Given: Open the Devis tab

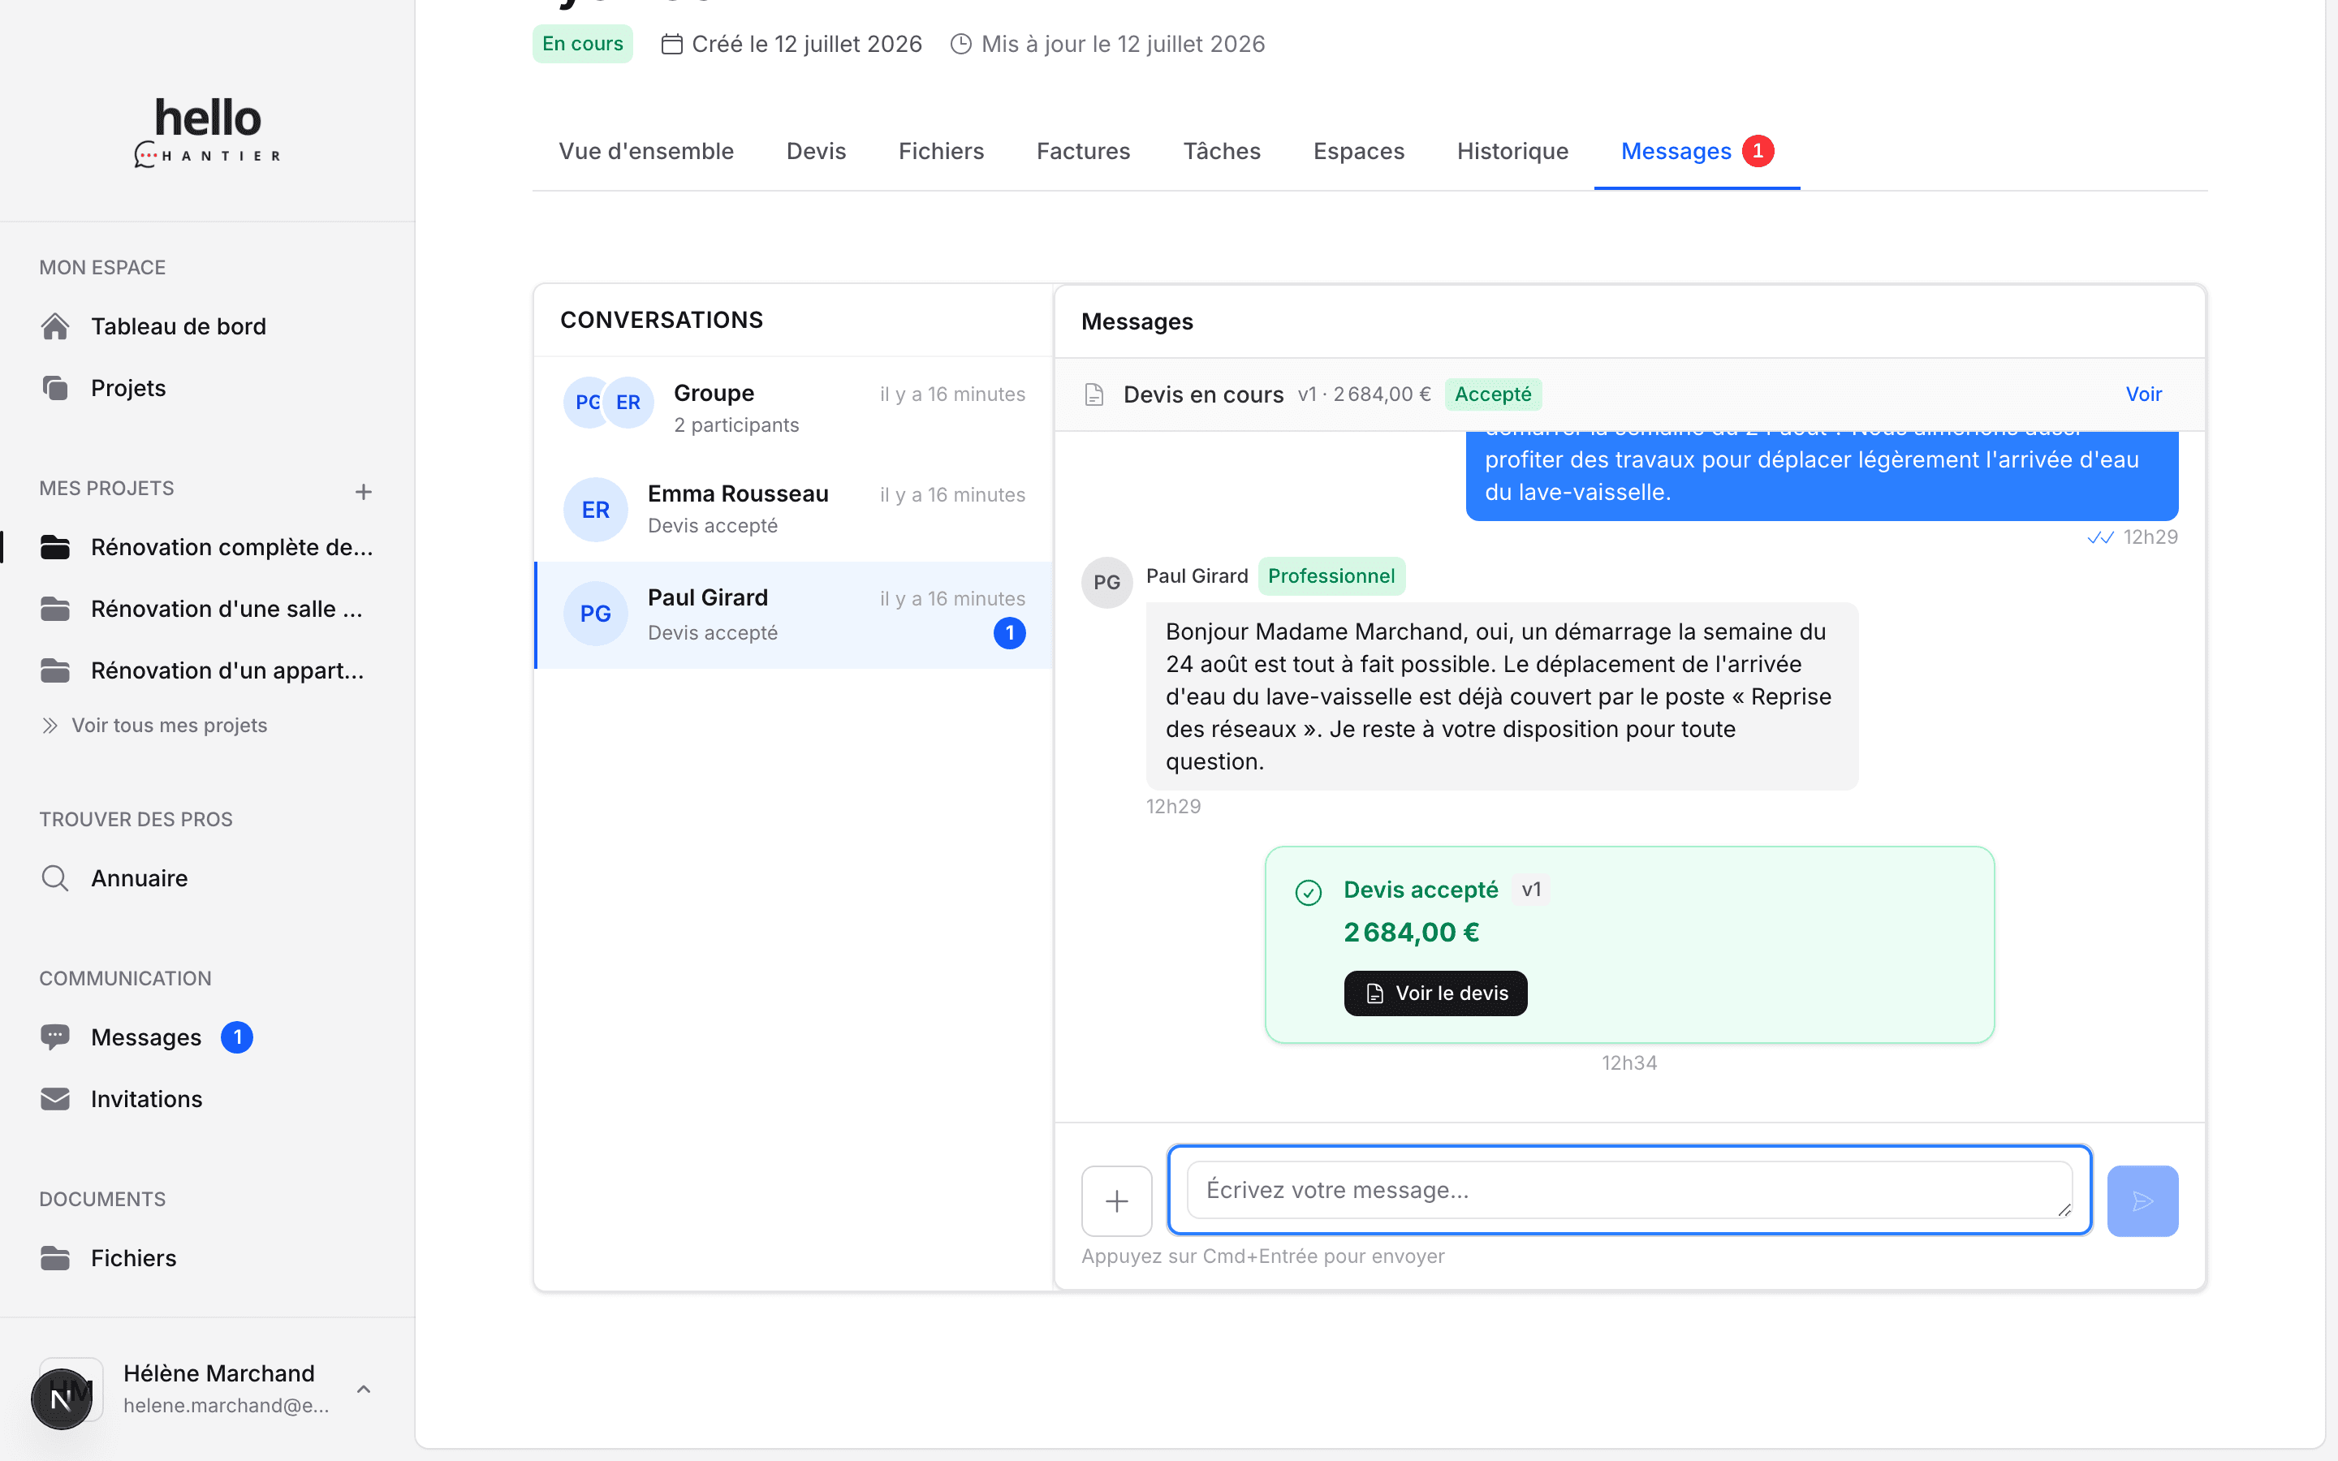Looking at the screenshot, I should coord(817,152).
